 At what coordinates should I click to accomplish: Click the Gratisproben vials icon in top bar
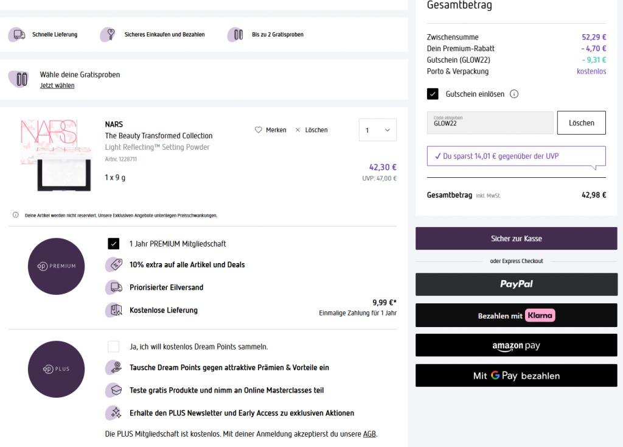click(237, 35)
